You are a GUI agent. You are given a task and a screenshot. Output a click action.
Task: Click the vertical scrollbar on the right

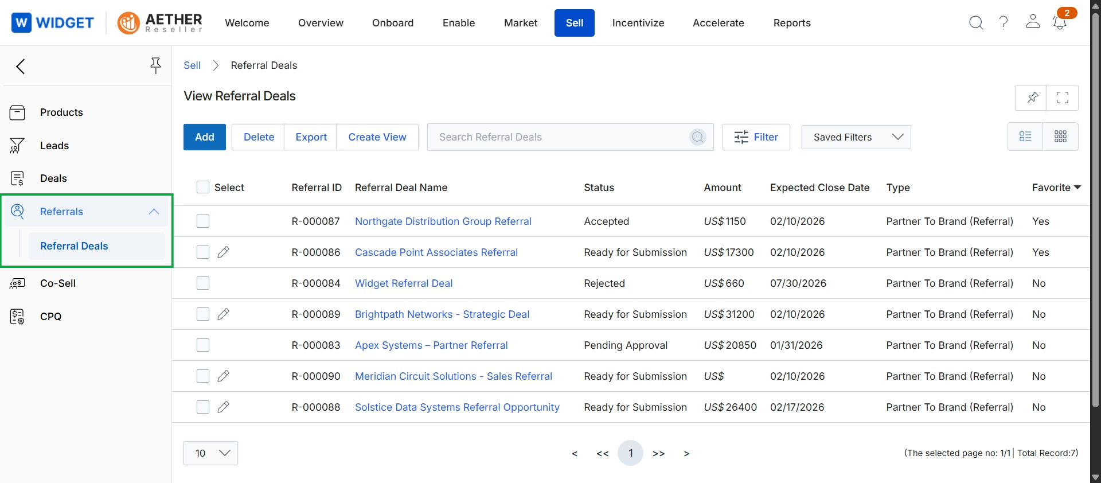pyautogui.click(x=1095, y=211)
